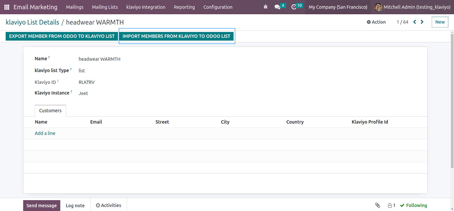
Task: Open the apps grid home menu icon
Action: pyautogui.click(x=7, y=7)
